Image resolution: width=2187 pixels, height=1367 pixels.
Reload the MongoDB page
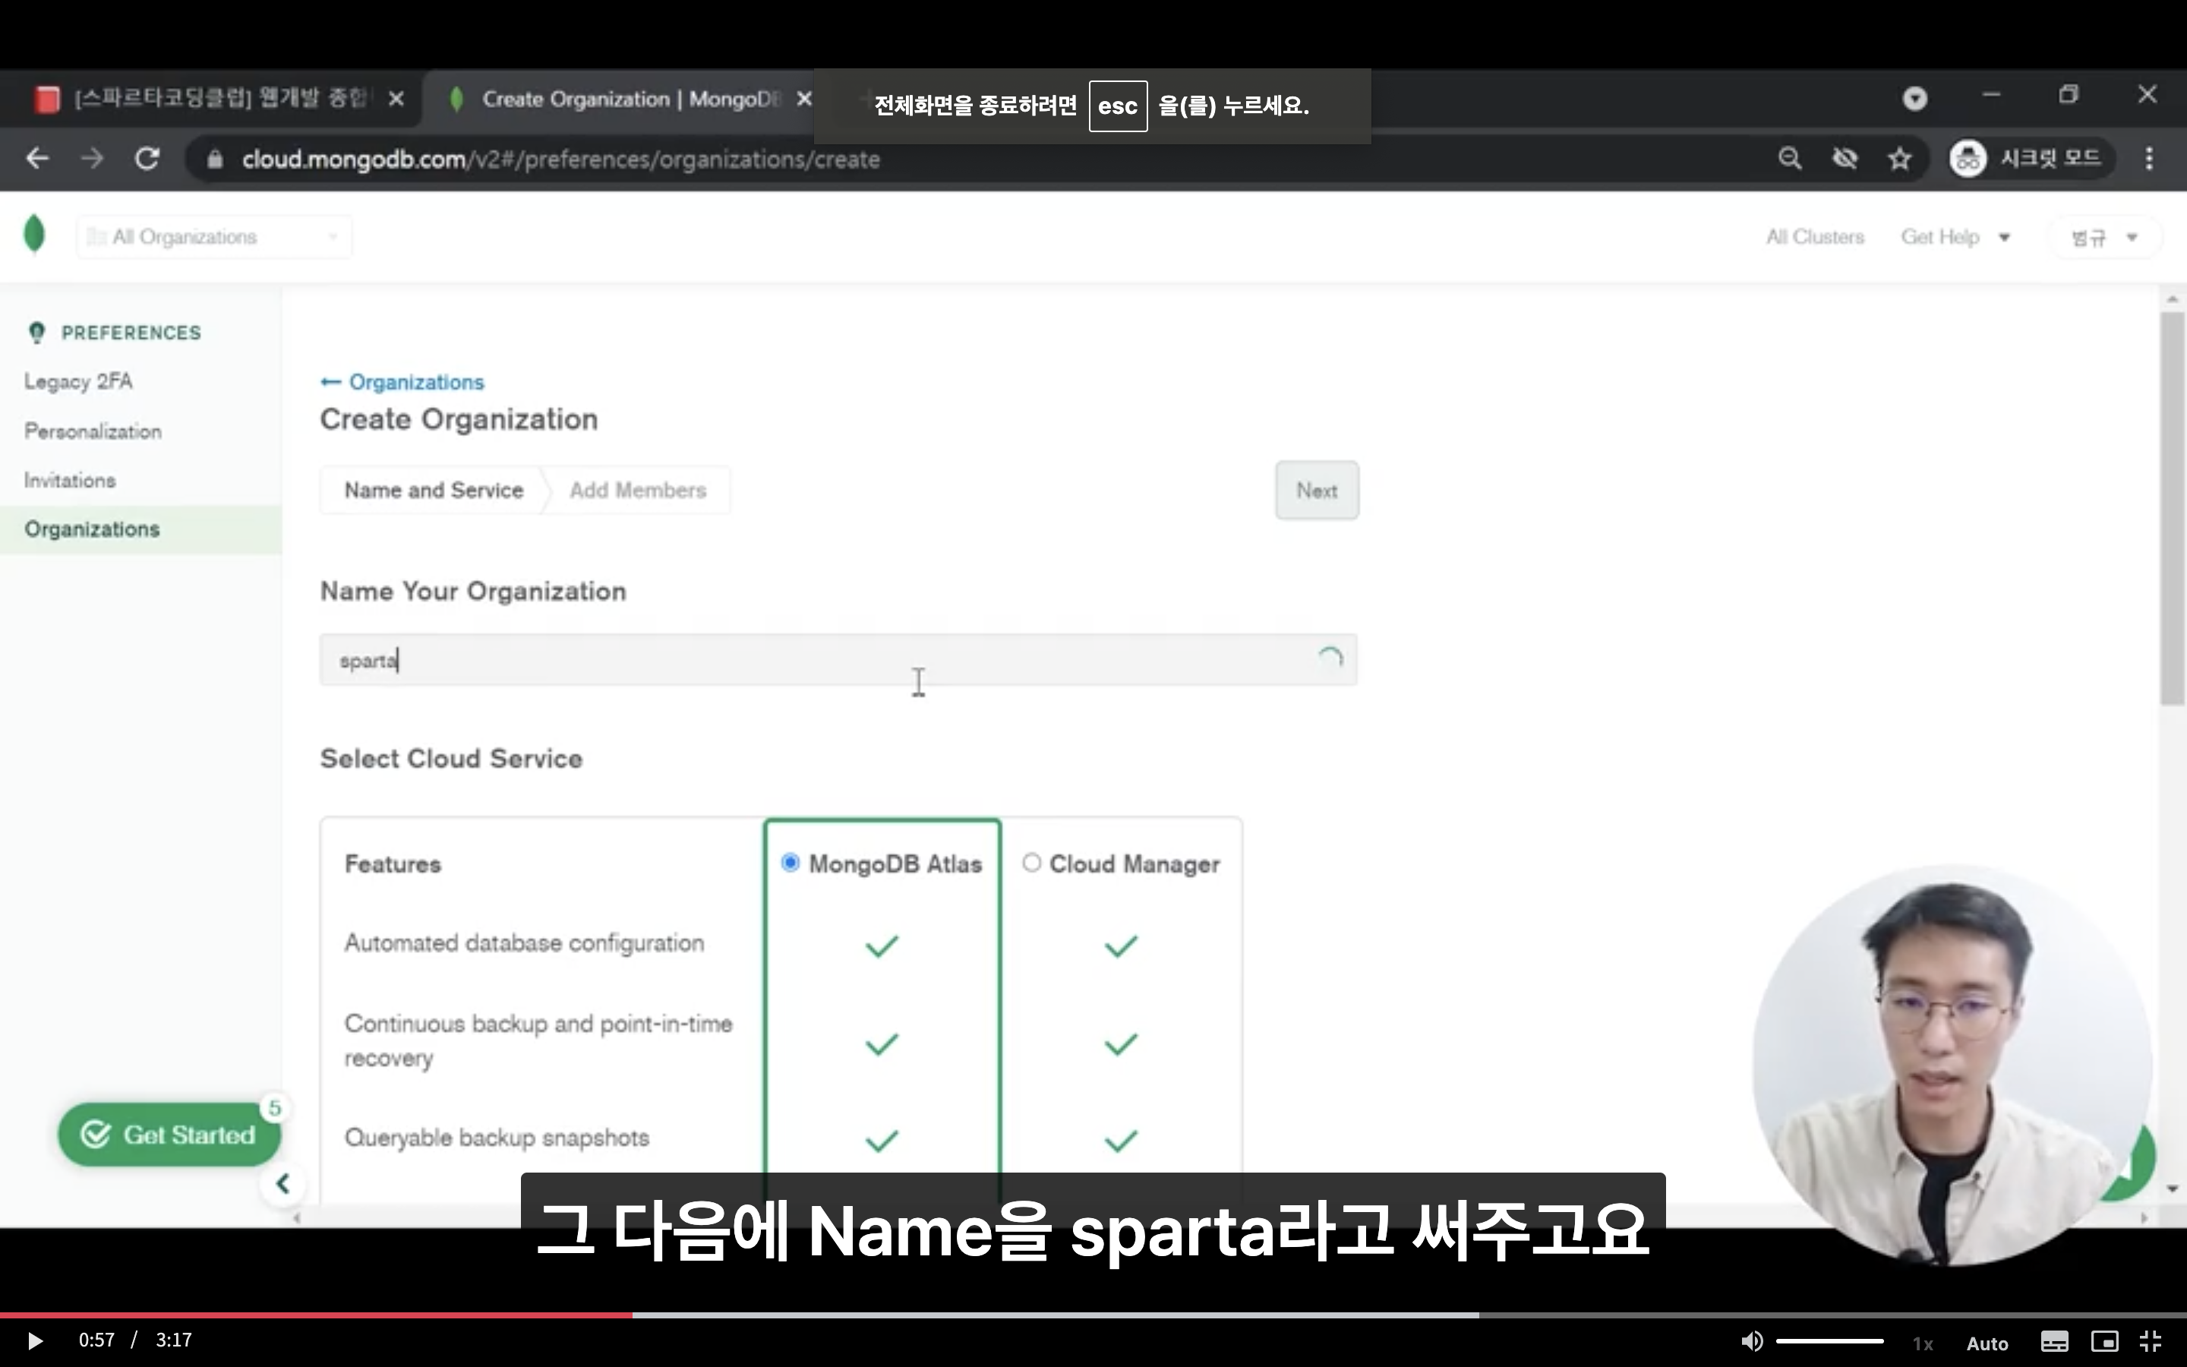coord(147,159)
